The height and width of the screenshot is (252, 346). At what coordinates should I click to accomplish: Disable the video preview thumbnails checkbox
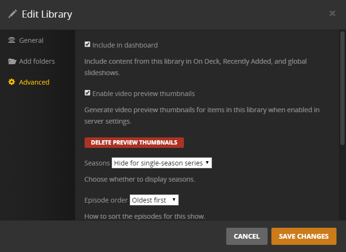tap(87, 93)
